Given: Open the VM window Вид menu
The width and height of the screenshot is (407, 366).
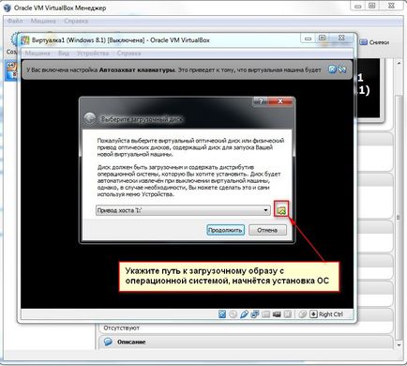Looking at the screenshot, I should coord(64,53).
